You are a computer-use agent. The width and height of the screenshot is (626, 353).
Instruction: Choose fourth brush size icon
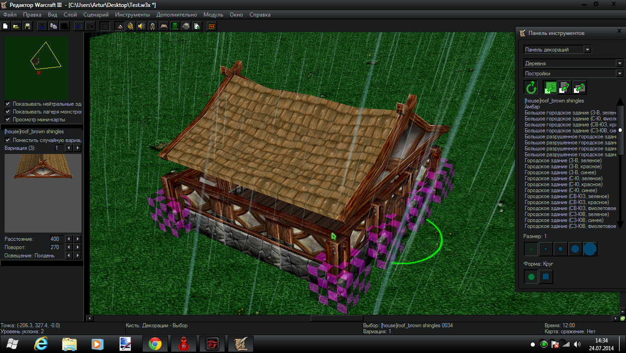tap(575, 249)
